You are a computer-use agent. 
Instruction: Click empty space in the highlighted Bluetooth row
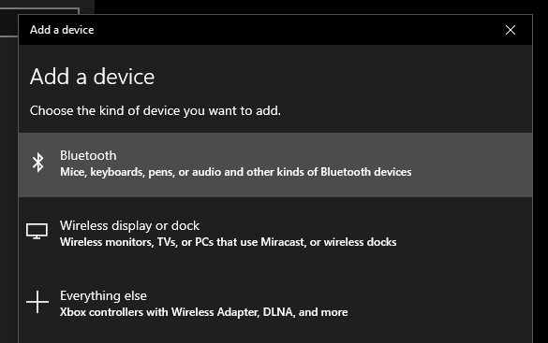pyautogui.click(x=472, y=164)
